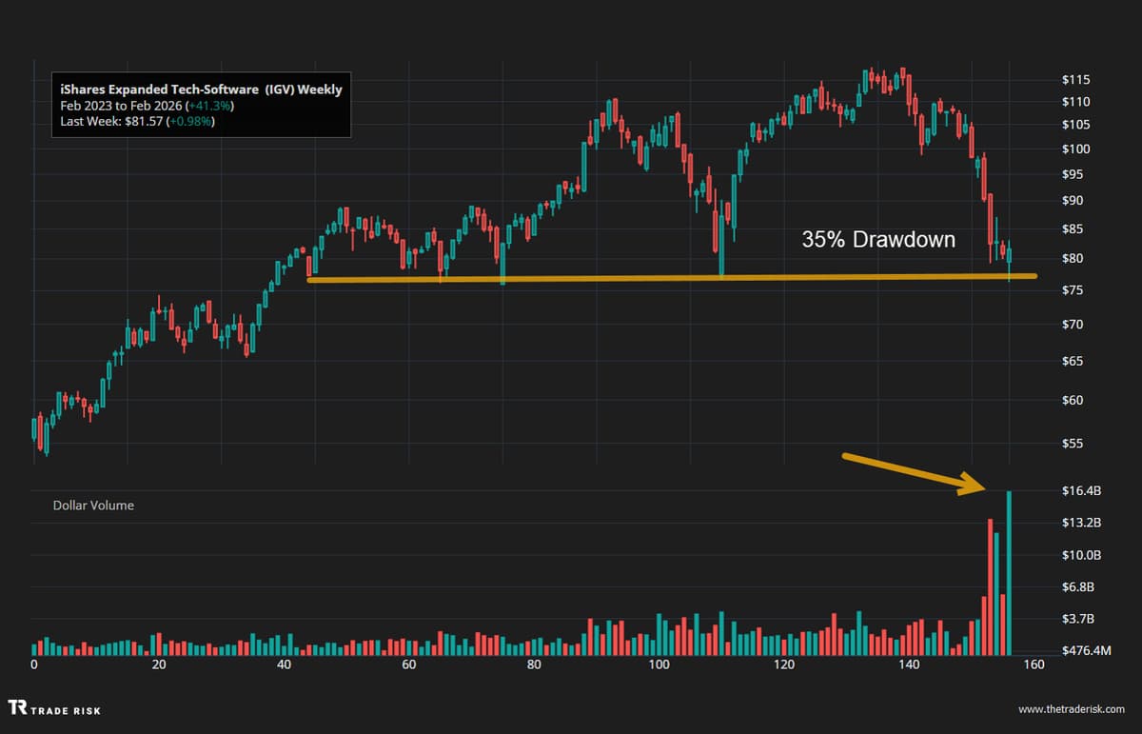The image size is (1142, 734).
Task: Click the Dollar Volume panel label
Action: pyautogui.click(x=93, y=506)
